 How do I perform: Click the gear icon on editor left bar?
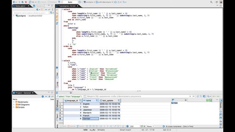tap(57, 67)
